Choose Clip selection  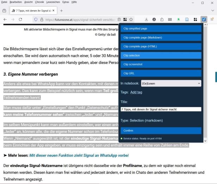pyautogui.click(x=161, y=55)
